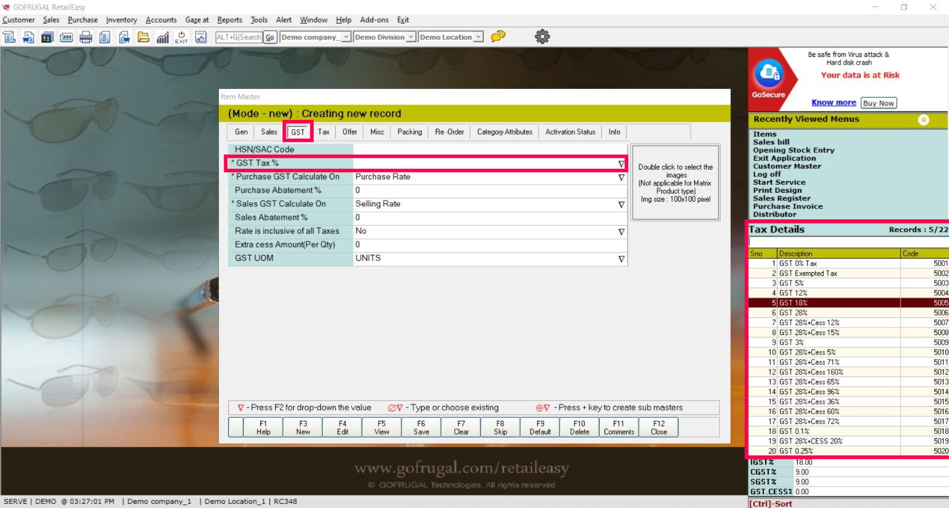
Task: Collapse the Recently Viewed Menus panel
Action: click(x=923, y=120)
